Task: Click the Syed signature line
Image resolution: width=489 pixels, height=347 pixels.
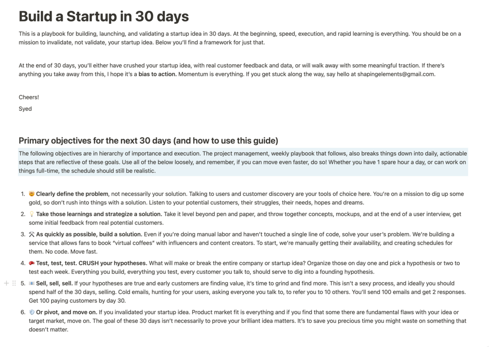Action: pyautogui.click(x=25, y=109)
